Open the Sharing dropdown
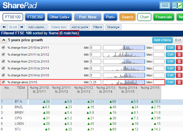This screenshot has height=132, width=183. pyautogui.click(x=113, y=27)
